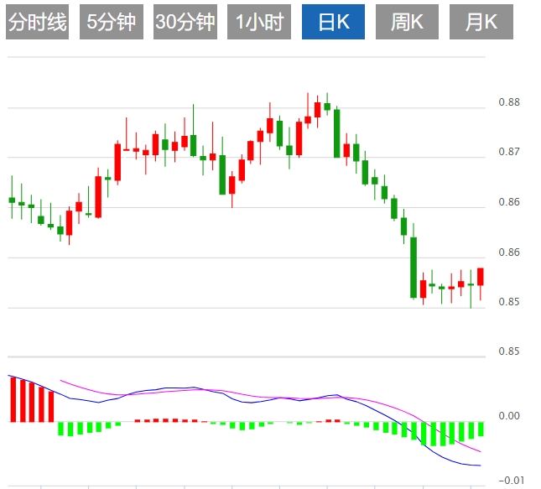Click the 0.87 price axis label
The image size is (541, 489).
[509, 152]
